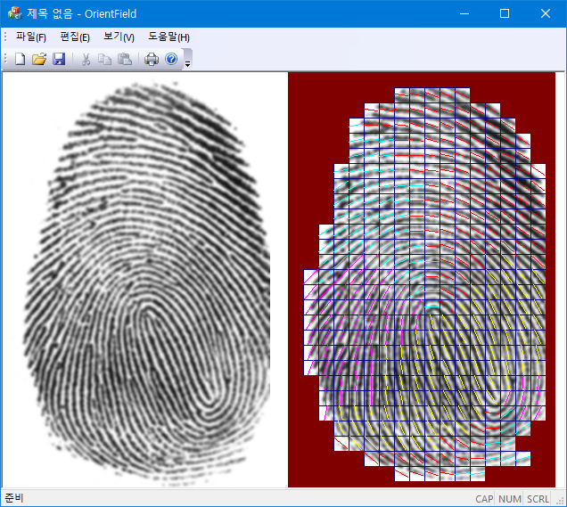Screen dimensions: 567x507
Task: Print using the printer icon
Action: tap(152, 59)
